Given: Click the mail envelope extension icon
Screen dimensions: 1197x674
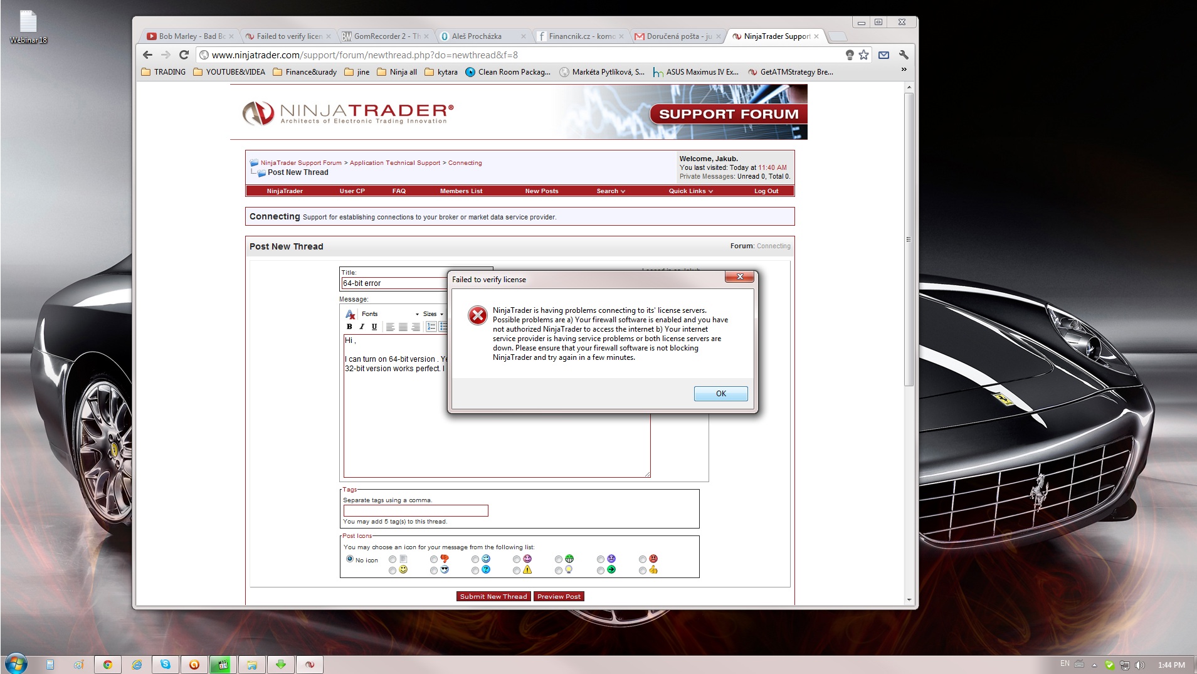Looking at the screenshot, I should click(x=883, y=55).
